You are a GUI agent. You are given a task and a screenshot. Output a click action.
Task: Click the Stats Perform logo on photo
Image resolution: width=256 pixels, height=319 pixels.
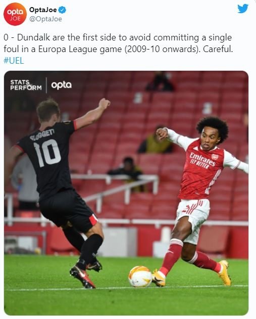point(26,85)
